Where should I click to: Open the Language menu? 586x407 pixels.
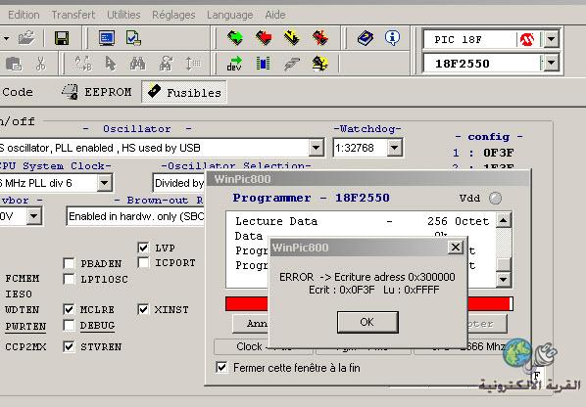pyautogui.click(x=230, y=15)
